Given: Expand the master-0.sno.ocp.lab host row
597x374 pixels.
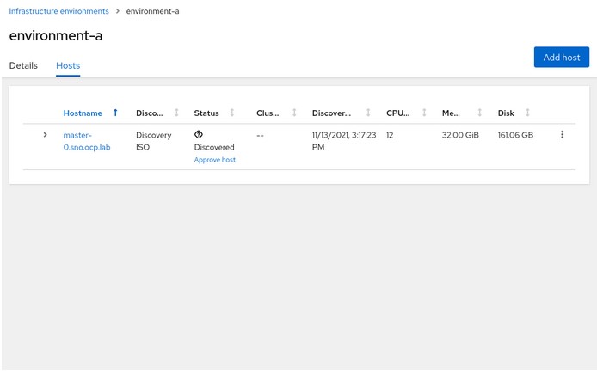Looking at the screenshot, I should coord(45,135).
